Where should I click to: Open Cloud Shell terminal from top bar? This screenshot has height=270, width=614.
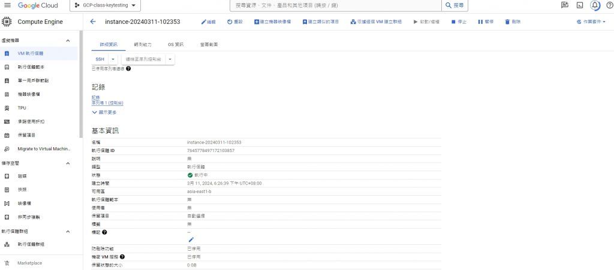coord(579,5)
